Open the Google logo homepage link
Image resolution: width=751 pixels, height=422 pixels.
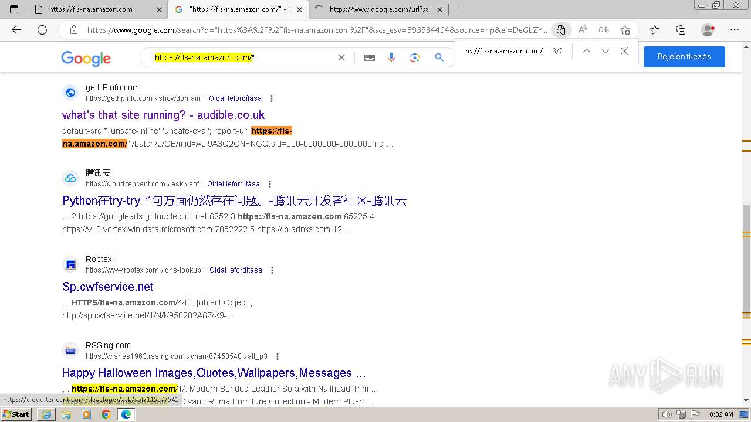86,58
